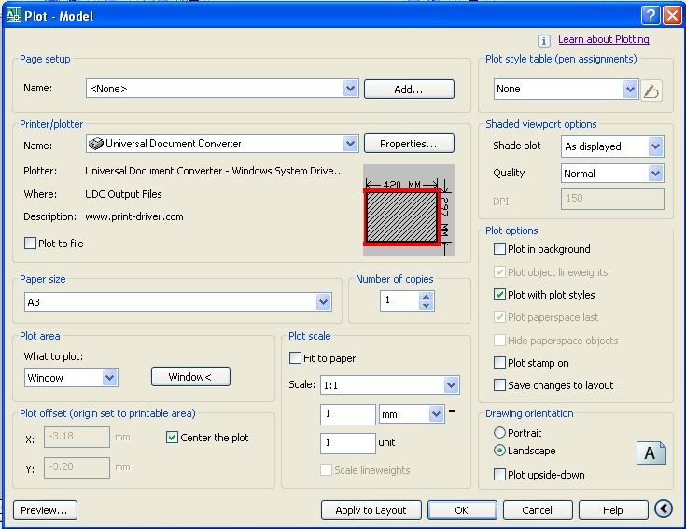Select Portrait orientation
The image size is (686, 529).
pos(499,432)
